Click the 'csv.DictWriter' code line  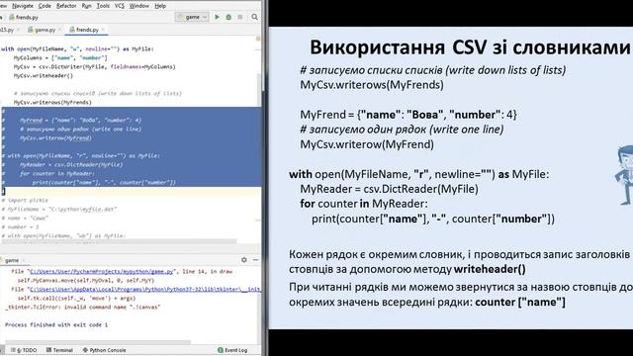(95, 66)
